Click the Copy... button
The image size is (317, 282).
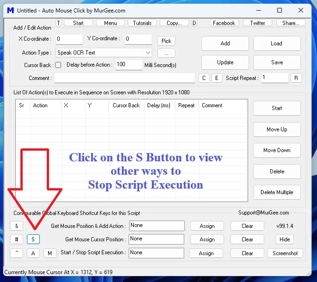tap(174, 23)
